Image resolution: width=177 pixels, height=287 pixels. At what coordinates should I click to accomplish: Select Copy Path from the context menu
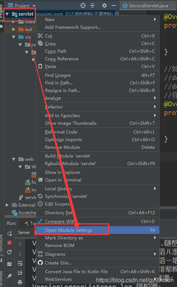coord(98,51)
